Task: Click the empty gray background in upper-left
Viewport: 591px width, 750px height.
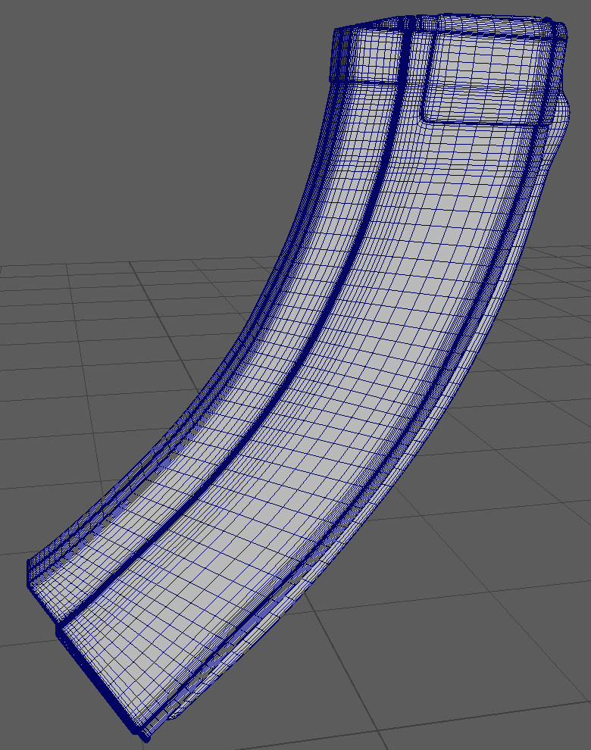Action: [114, 114]
